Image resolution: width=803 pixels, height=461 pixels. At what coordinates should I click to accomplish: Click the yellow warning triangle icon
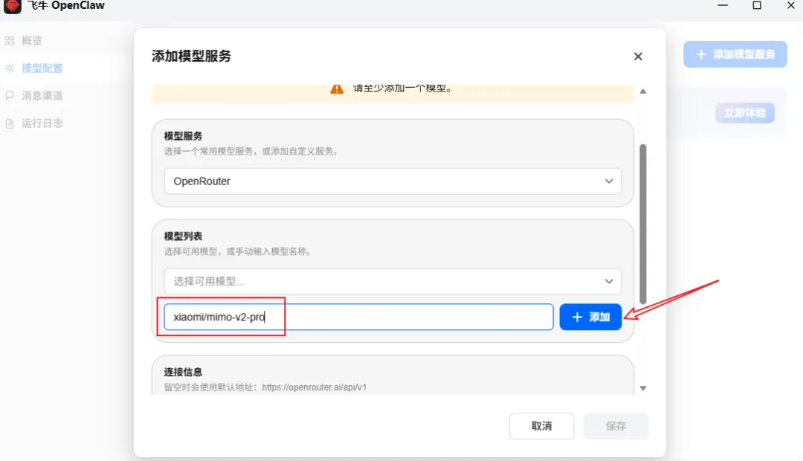pos(337,89)
